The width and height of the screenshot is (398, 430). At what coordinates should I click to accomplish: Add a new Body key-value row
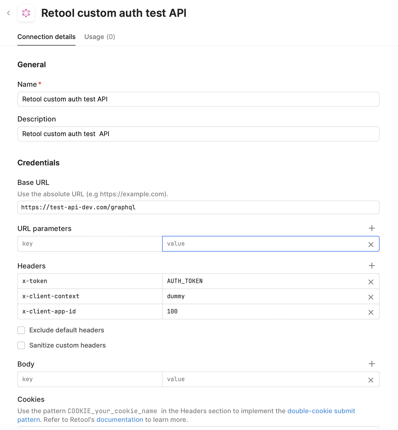coord(372,364)
